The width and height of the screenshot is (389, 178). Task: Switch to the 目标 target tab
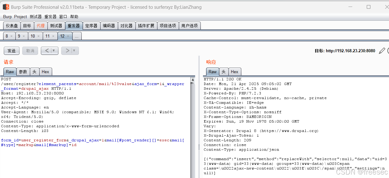pyautogui.click(x=27, y=26)
